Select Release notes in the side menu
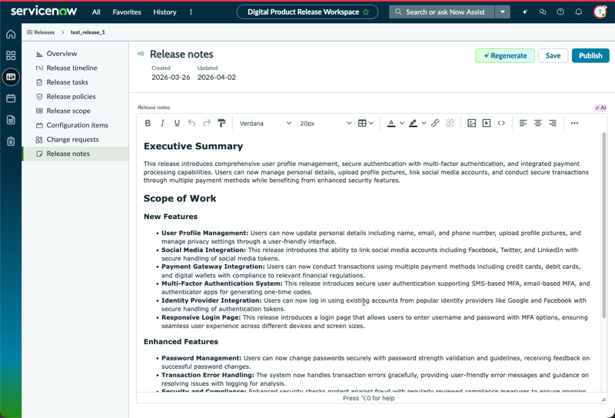Screen dimensions: 615x418 tap(75, 154)
